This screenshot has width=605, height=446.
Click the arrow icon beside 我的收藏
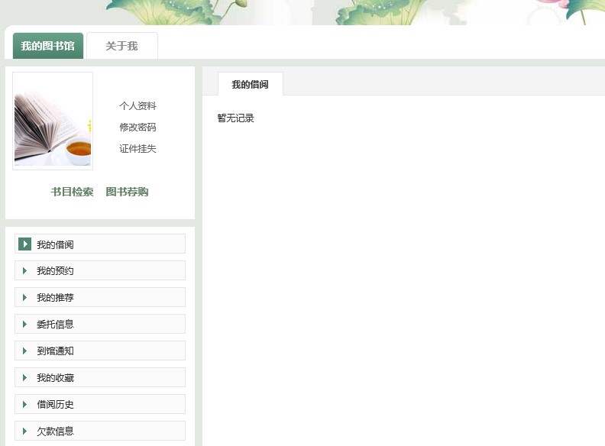point(24,378)
